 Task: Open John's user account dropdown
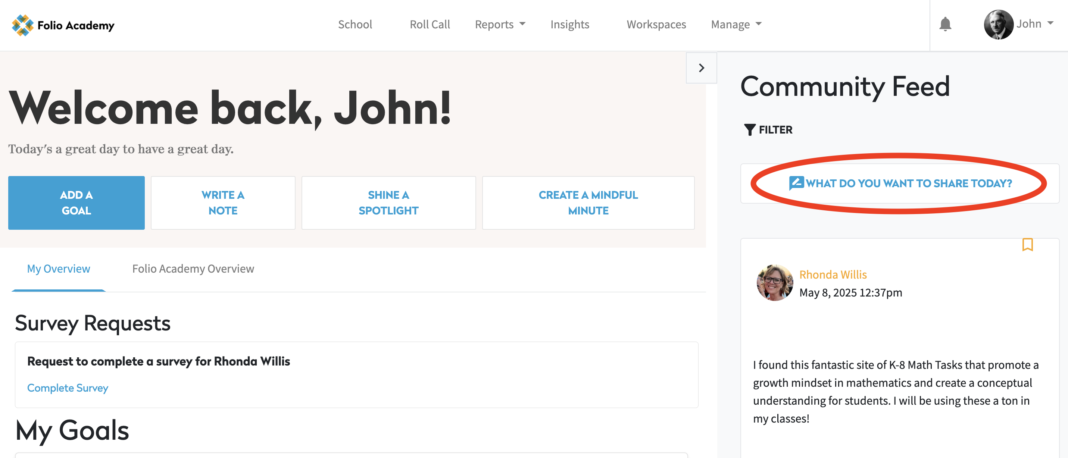coord(1034,23)
